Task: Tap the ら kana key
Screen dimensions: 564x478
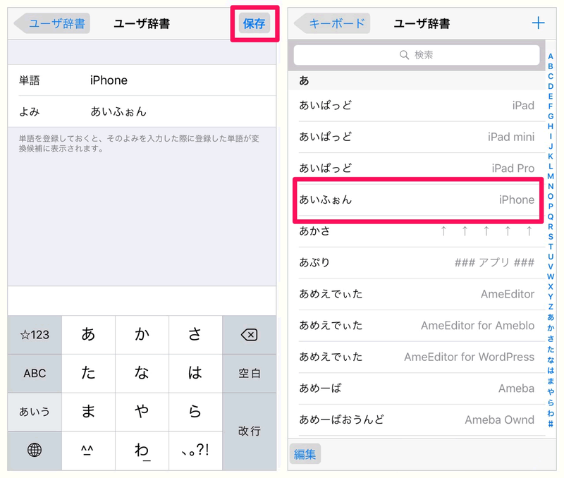Action: point(195,412)
